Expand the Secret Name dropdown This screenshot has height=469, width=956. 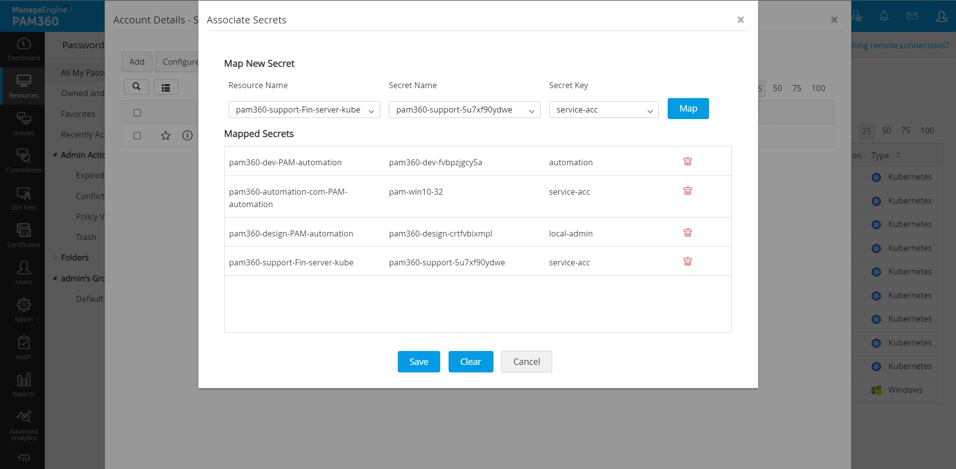pos(464,110)
